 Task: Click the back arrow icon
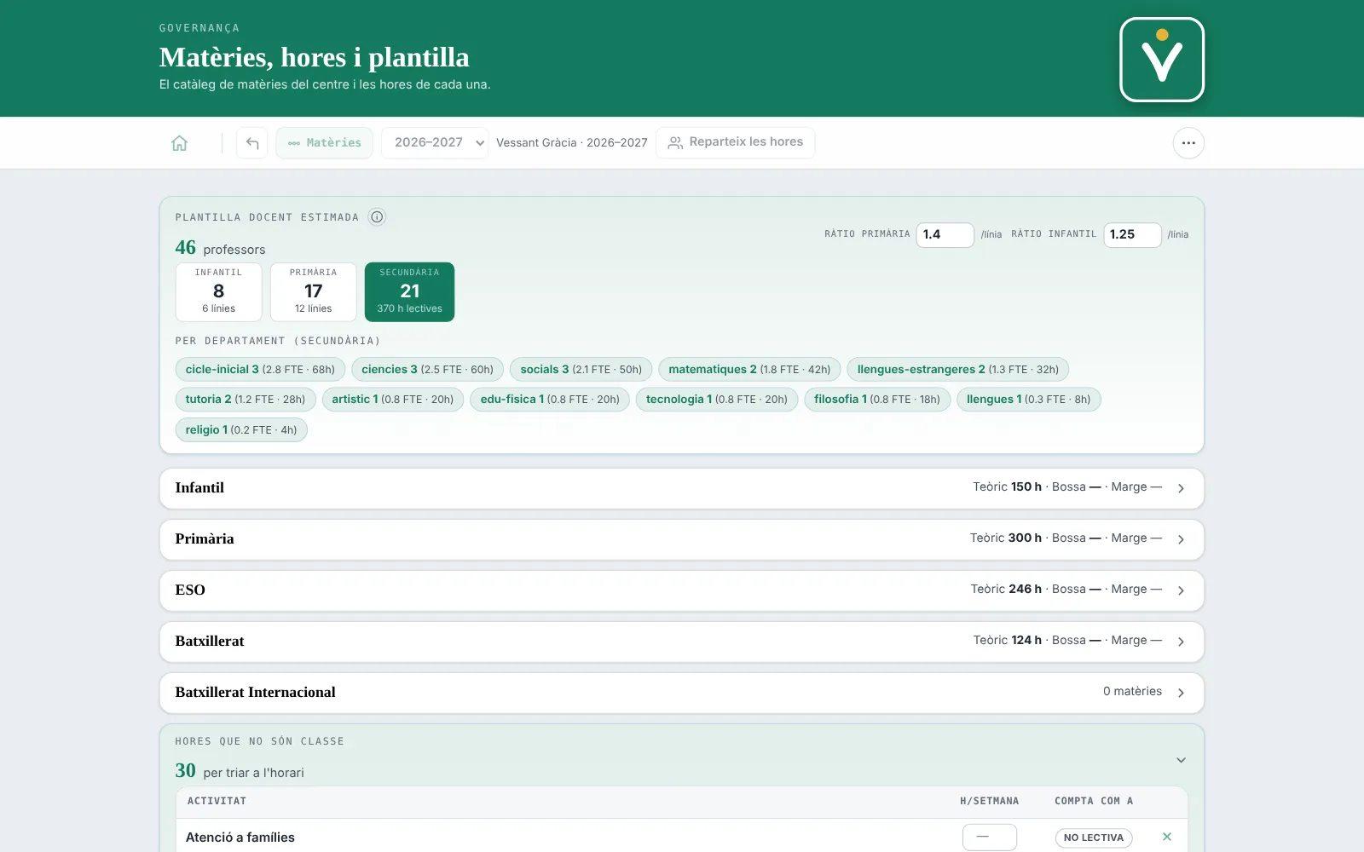[252, 143]
